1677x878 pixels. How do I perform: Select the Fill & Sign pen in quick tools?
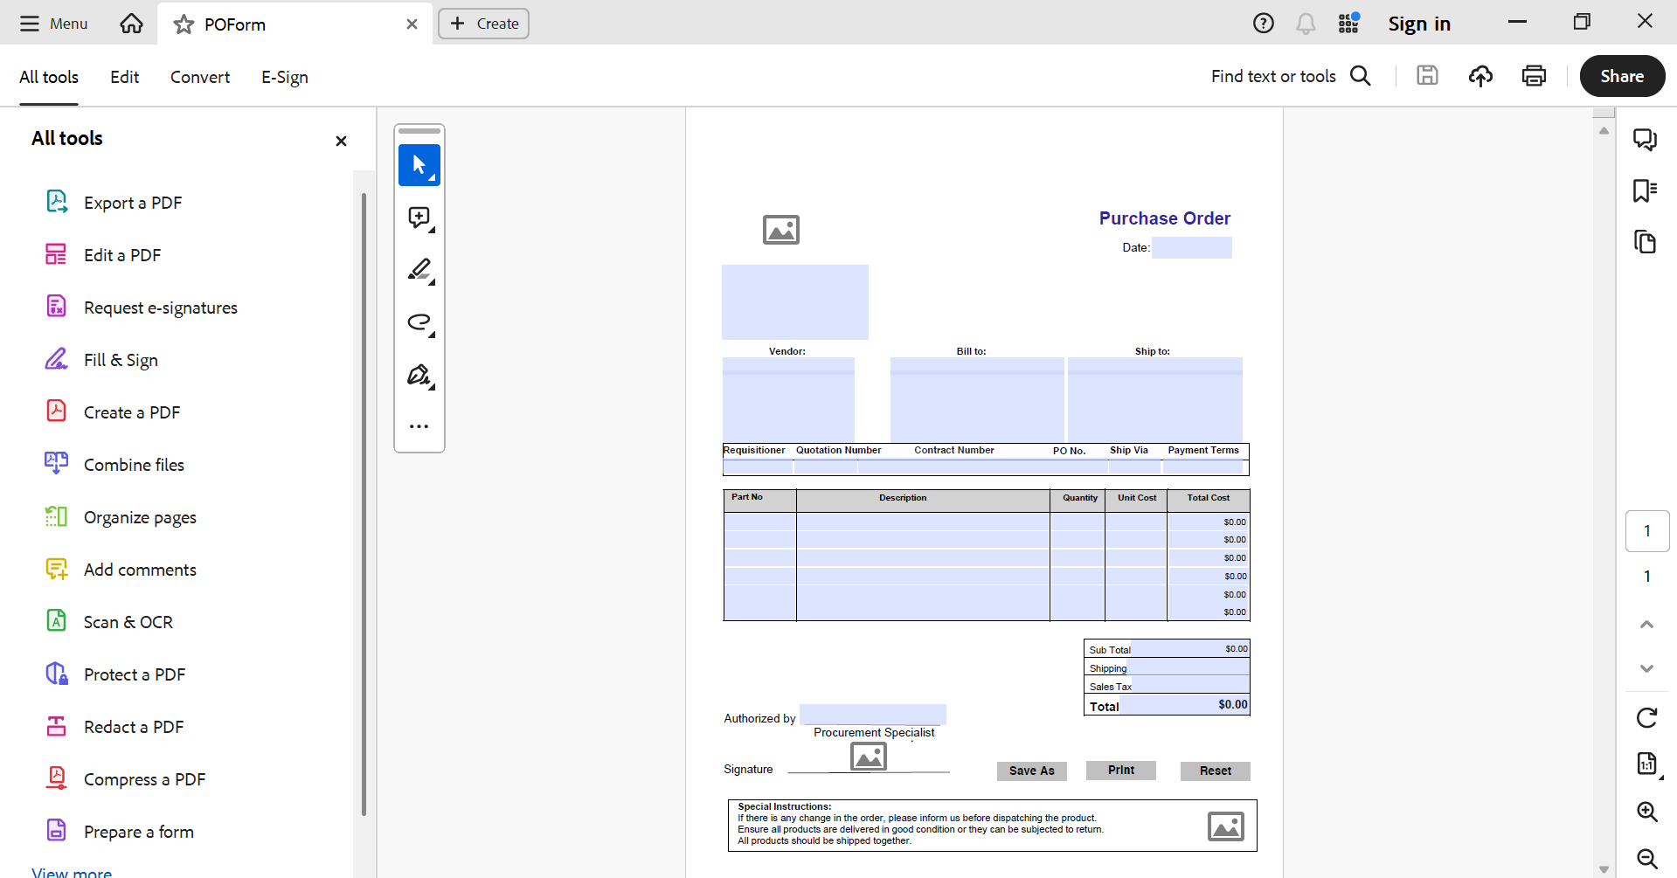[419, 375]
